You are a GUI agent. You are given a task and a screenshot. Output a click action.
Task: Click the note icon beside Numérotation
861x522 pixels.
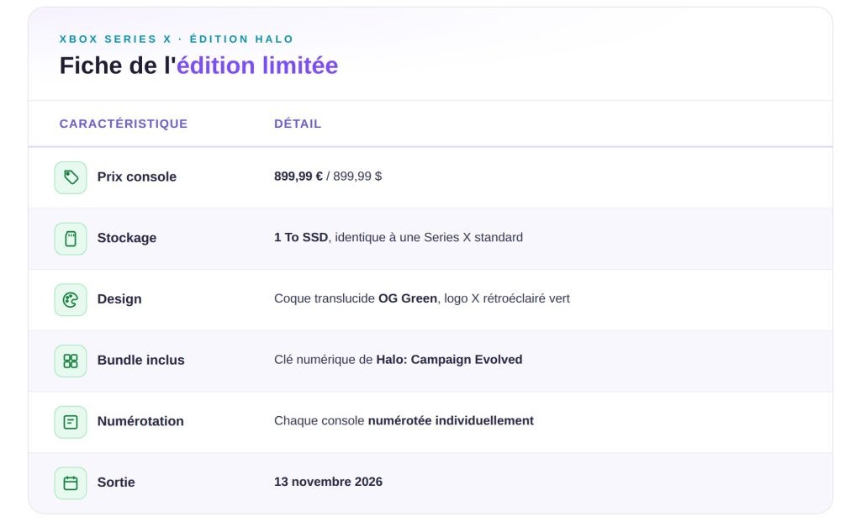pyautogui.click(x=71, y=422)
